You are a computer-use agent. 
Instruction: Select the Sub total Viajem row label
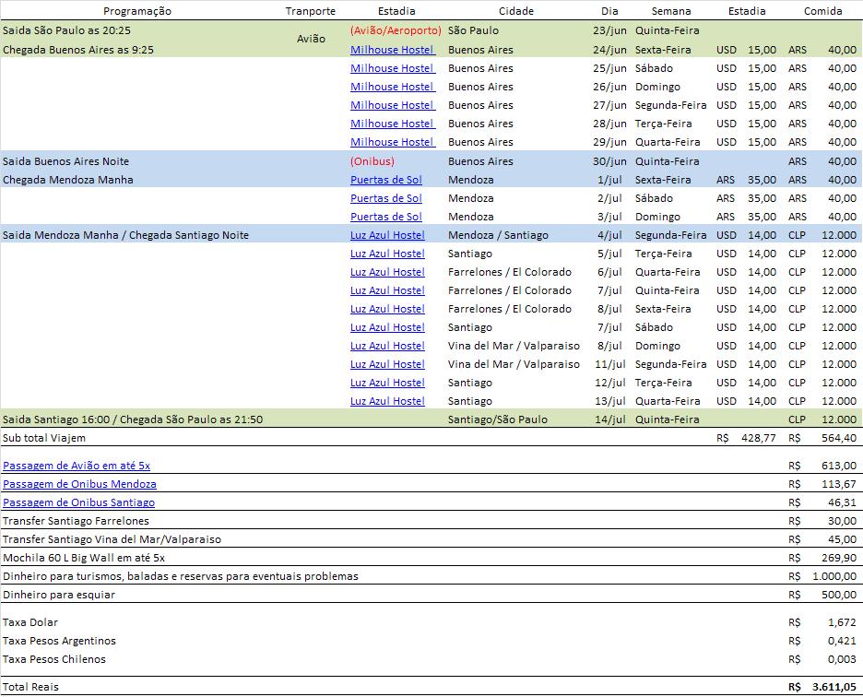click(x=41, y=437)
